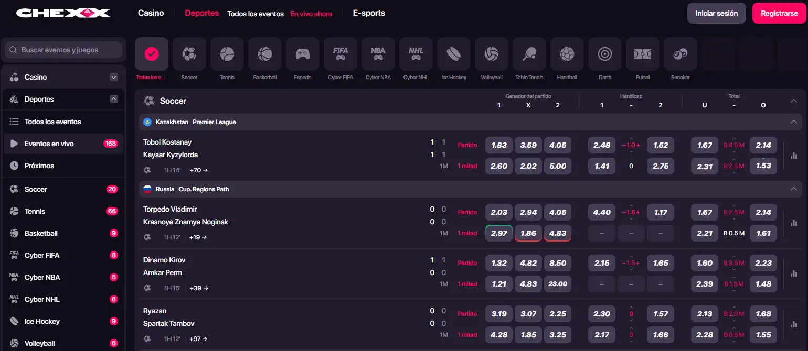The image size is (808, 351).
Task: Open more markets '+39' for Dinamo Kirov
Action: (199, 288)
